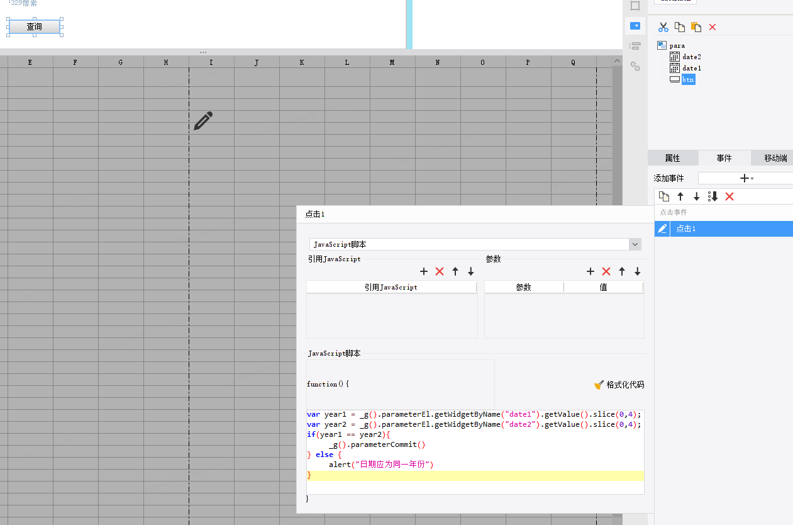Click the 格式化代码 format code button
The width and height of the screenshot is (793, 525).
click(x=619, y=385)
